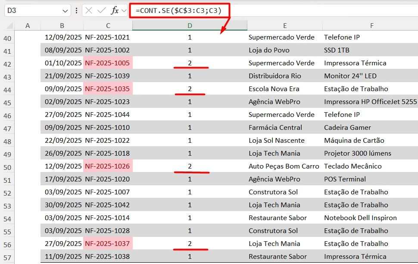Click the Notebook Dell Inspiron cell
The height and width of the screenshot is (264, 418).
pyautogui.click(x=360, y=218)
